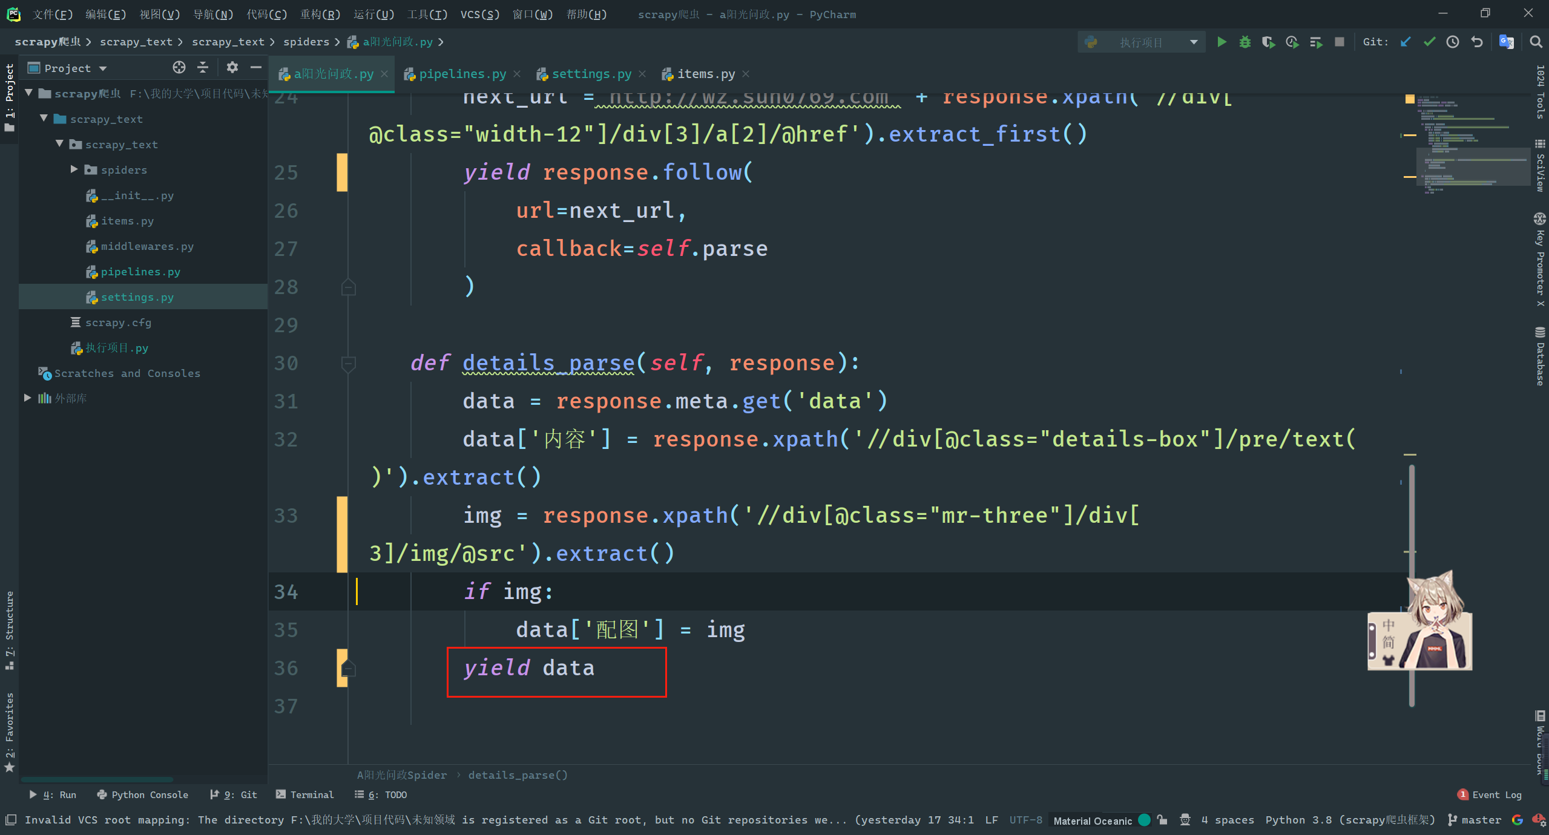Expand the 外部库 external libraries node
Viewport: 1549px width, 835px height.
27,398
